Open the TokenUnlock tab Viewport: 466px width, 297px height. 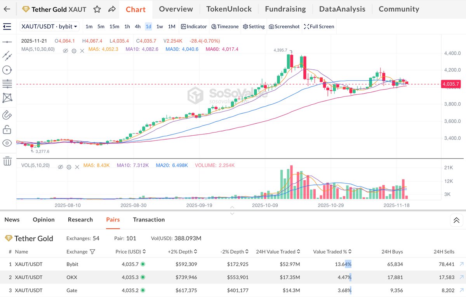click(x=229, y=9)
